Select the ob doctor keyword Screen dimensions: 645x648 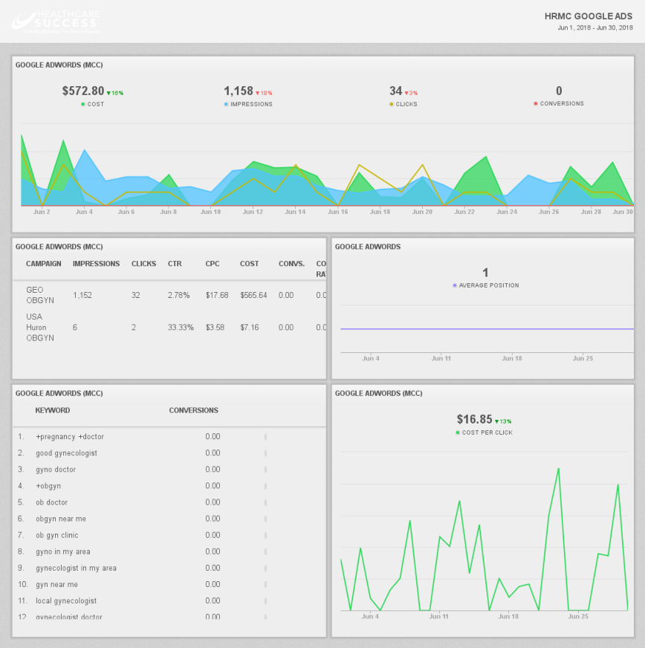point(52,502)
